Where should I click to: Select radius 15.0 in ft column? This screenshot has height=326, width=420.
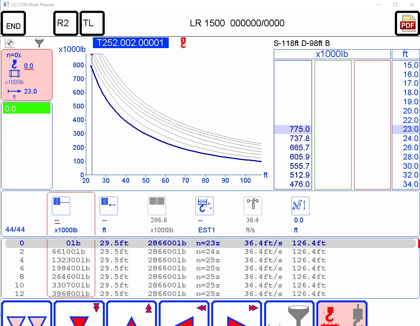coord(411,65)
